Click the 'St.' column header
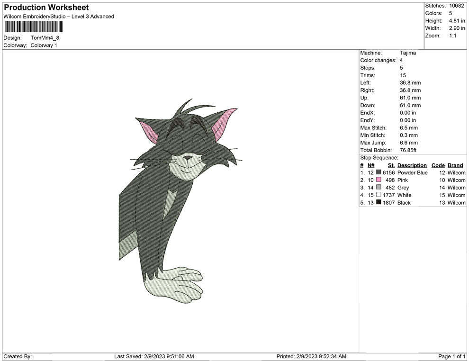Viewport: 469px width, 361px height. [391, 165]
